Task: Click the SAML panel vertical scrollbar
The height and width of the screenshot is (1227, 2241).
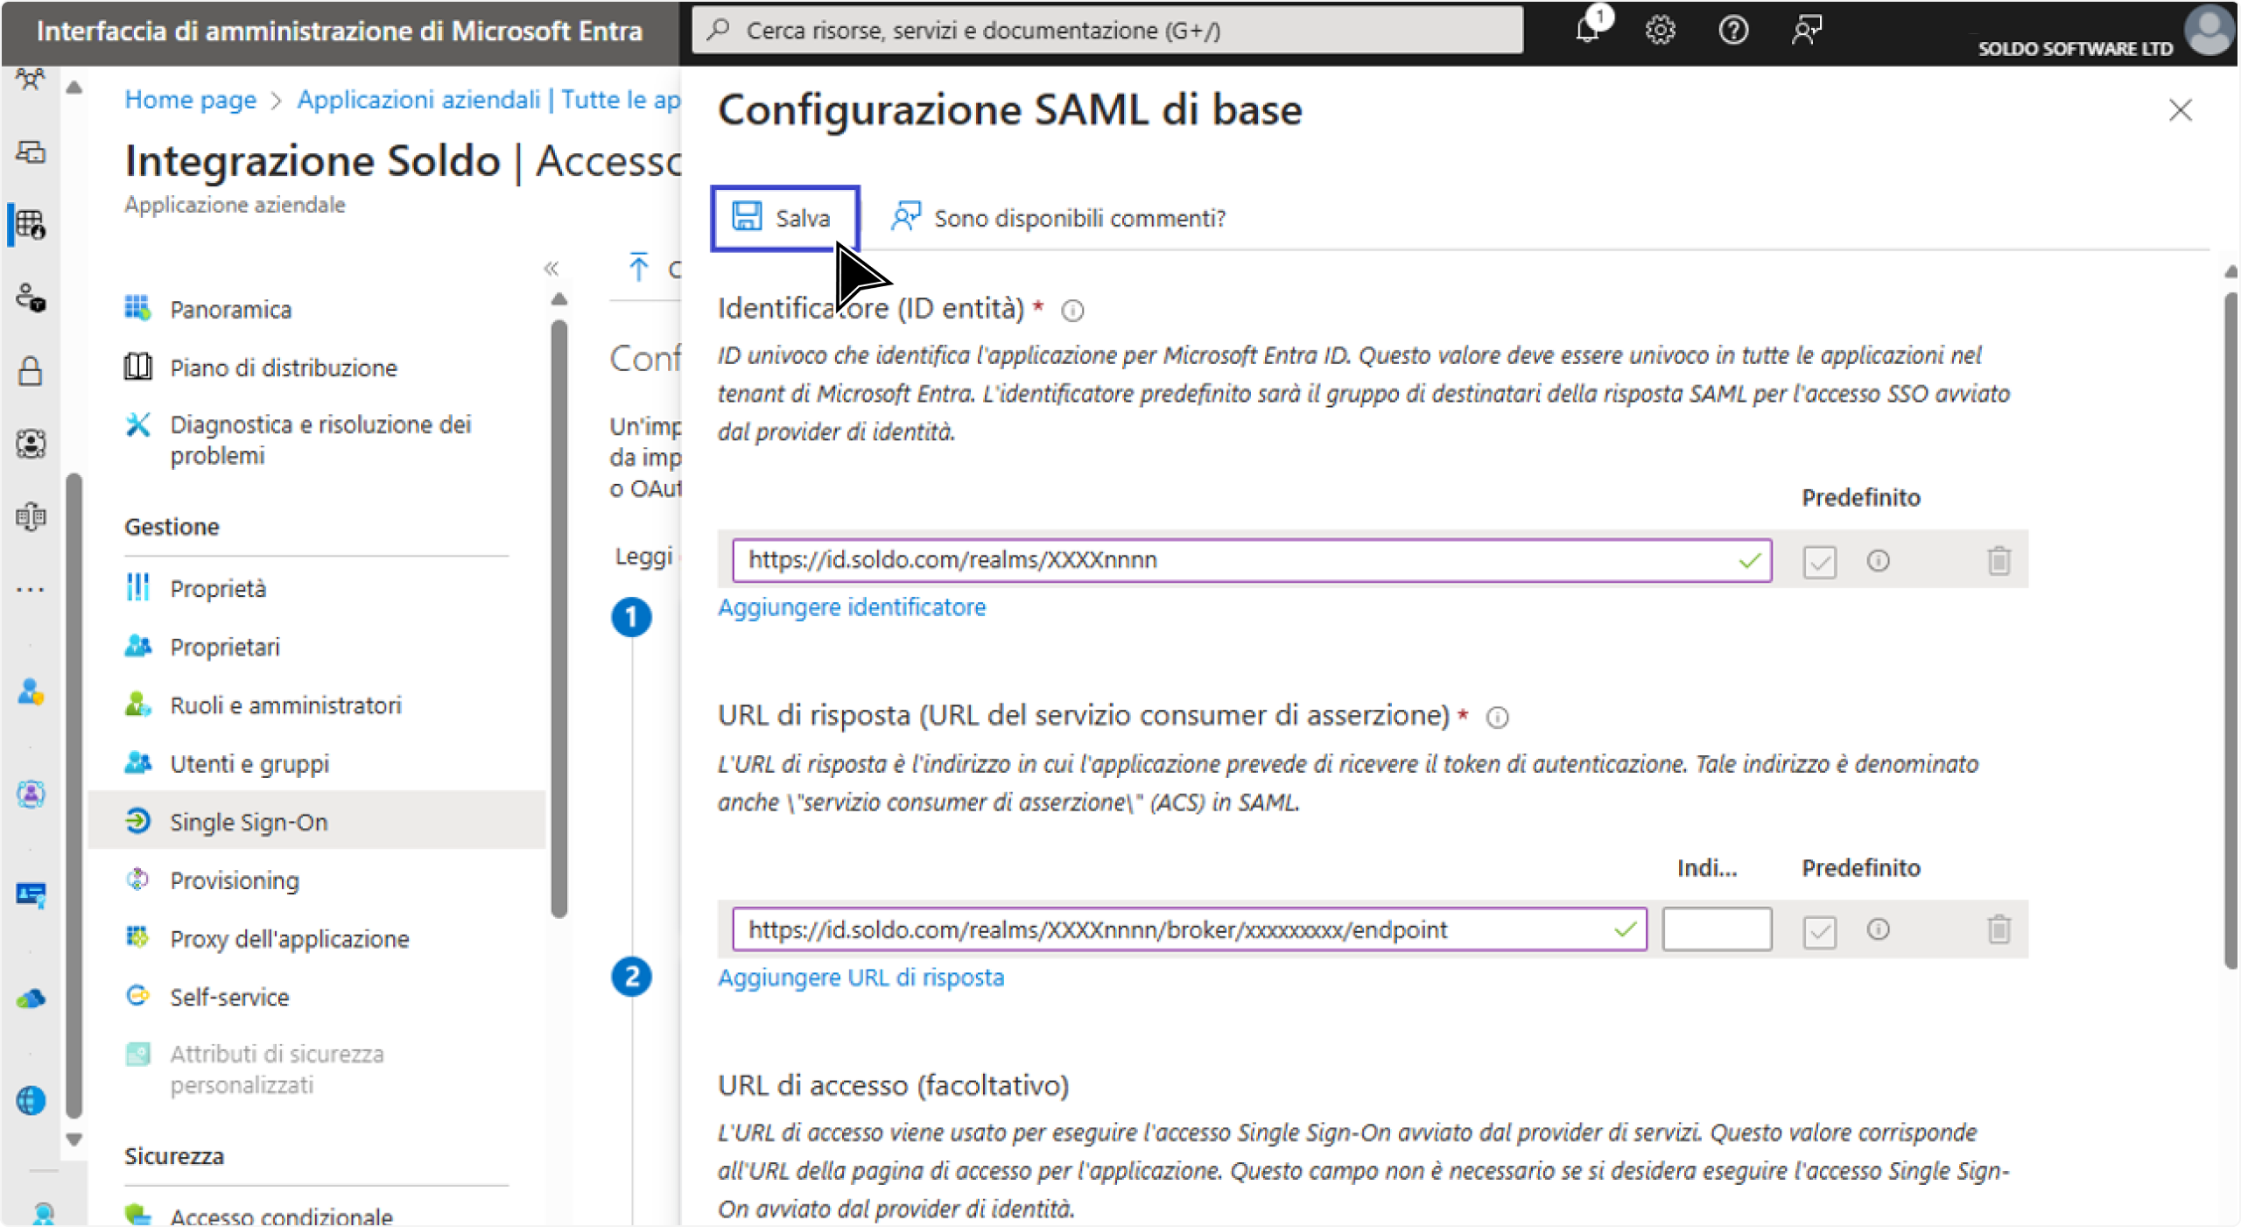Action: pyautogui.click(x=2230, y=630)
